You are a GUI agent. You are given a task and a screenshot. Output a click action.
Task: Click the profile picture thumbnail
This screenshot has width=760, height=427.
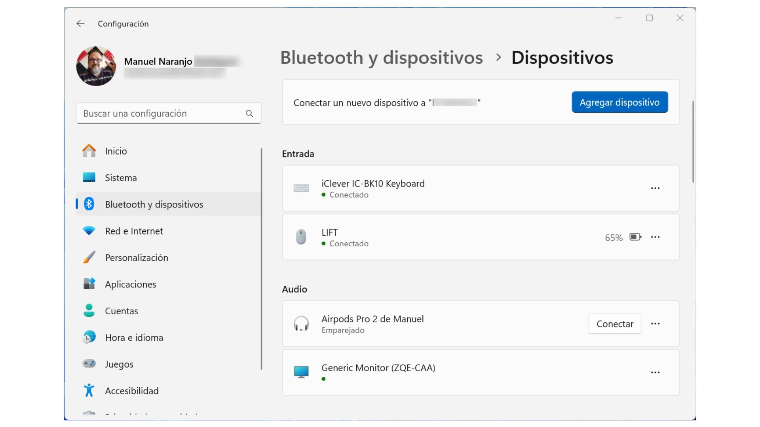[96, 66]
